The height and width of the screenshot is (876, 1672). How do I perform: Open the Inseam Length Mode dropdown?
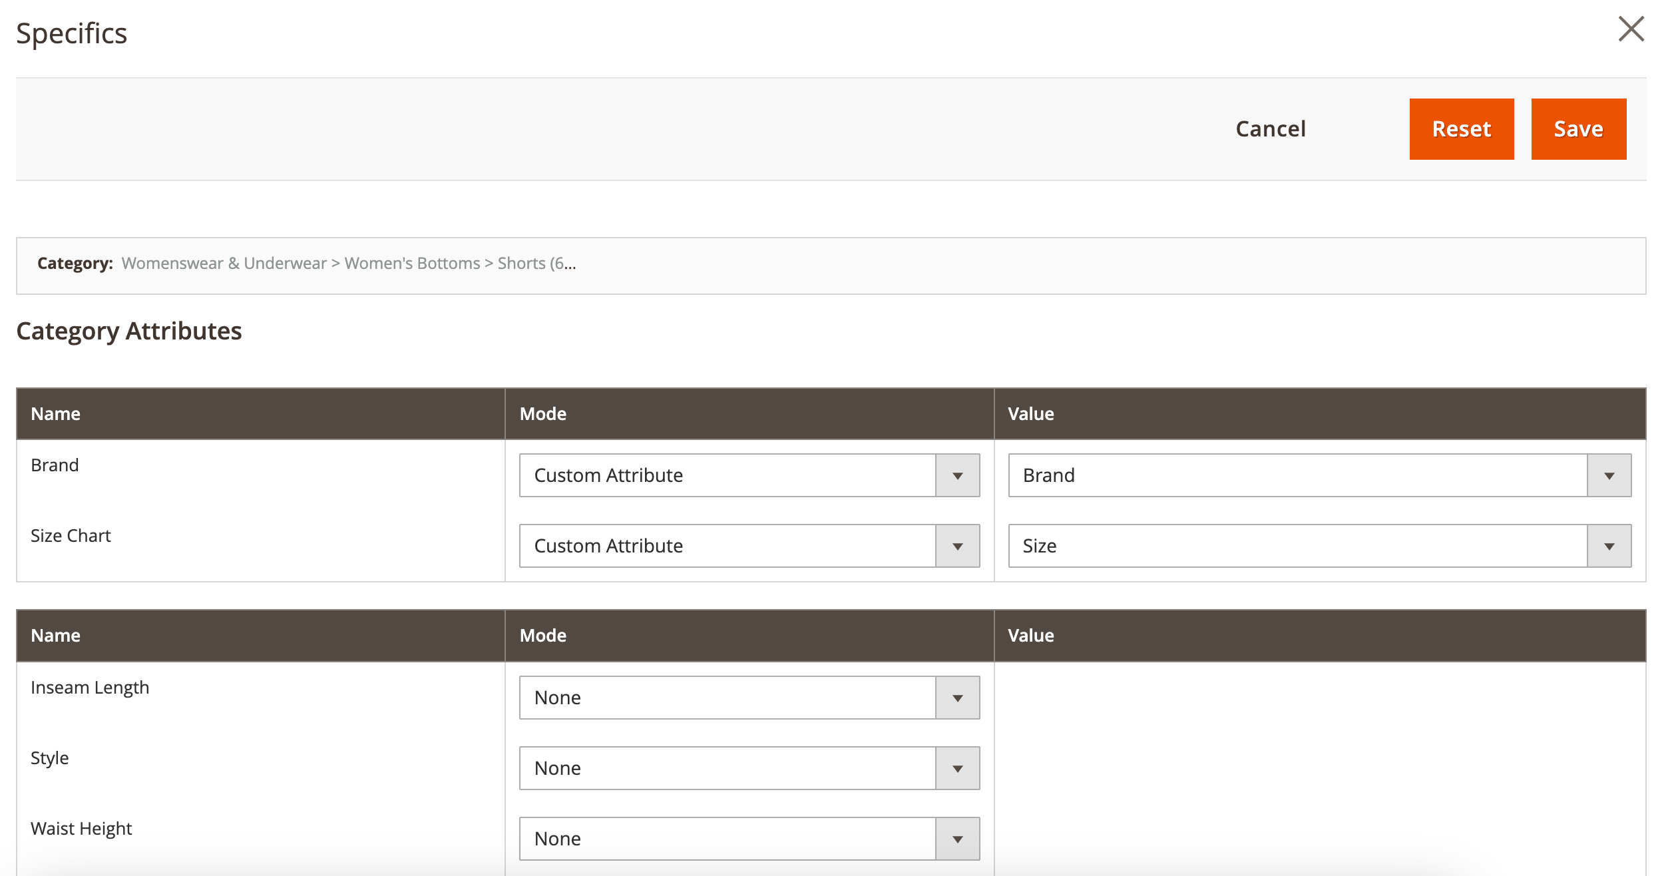pos(728,698)
